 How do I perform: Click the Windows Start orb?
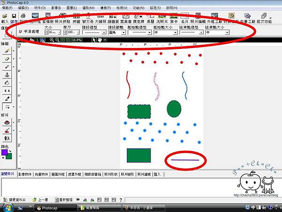(8, 207)
